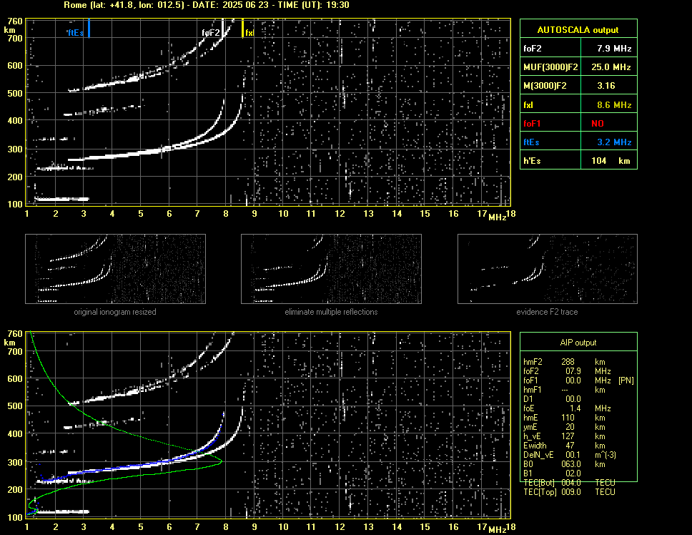Select the foF2 7.9 MHz value
This screenshot has width=692, height=535.
614,49
